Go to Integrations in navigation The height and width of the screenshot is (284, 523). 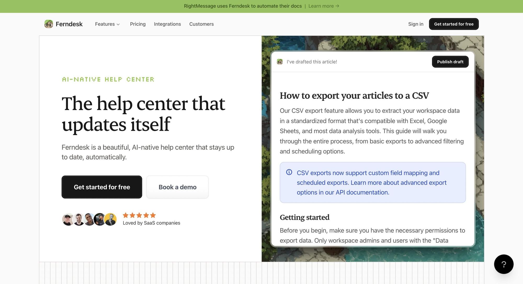pyautogui.click(x=167, y=24)
